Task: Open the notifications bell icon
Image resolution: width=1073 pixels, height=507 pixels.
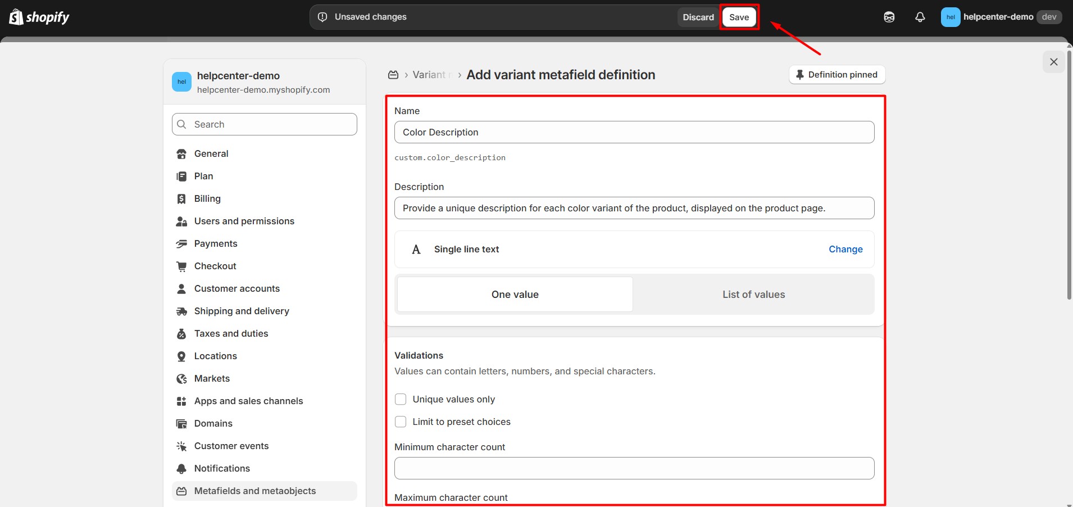Action: tap(920, 17)
